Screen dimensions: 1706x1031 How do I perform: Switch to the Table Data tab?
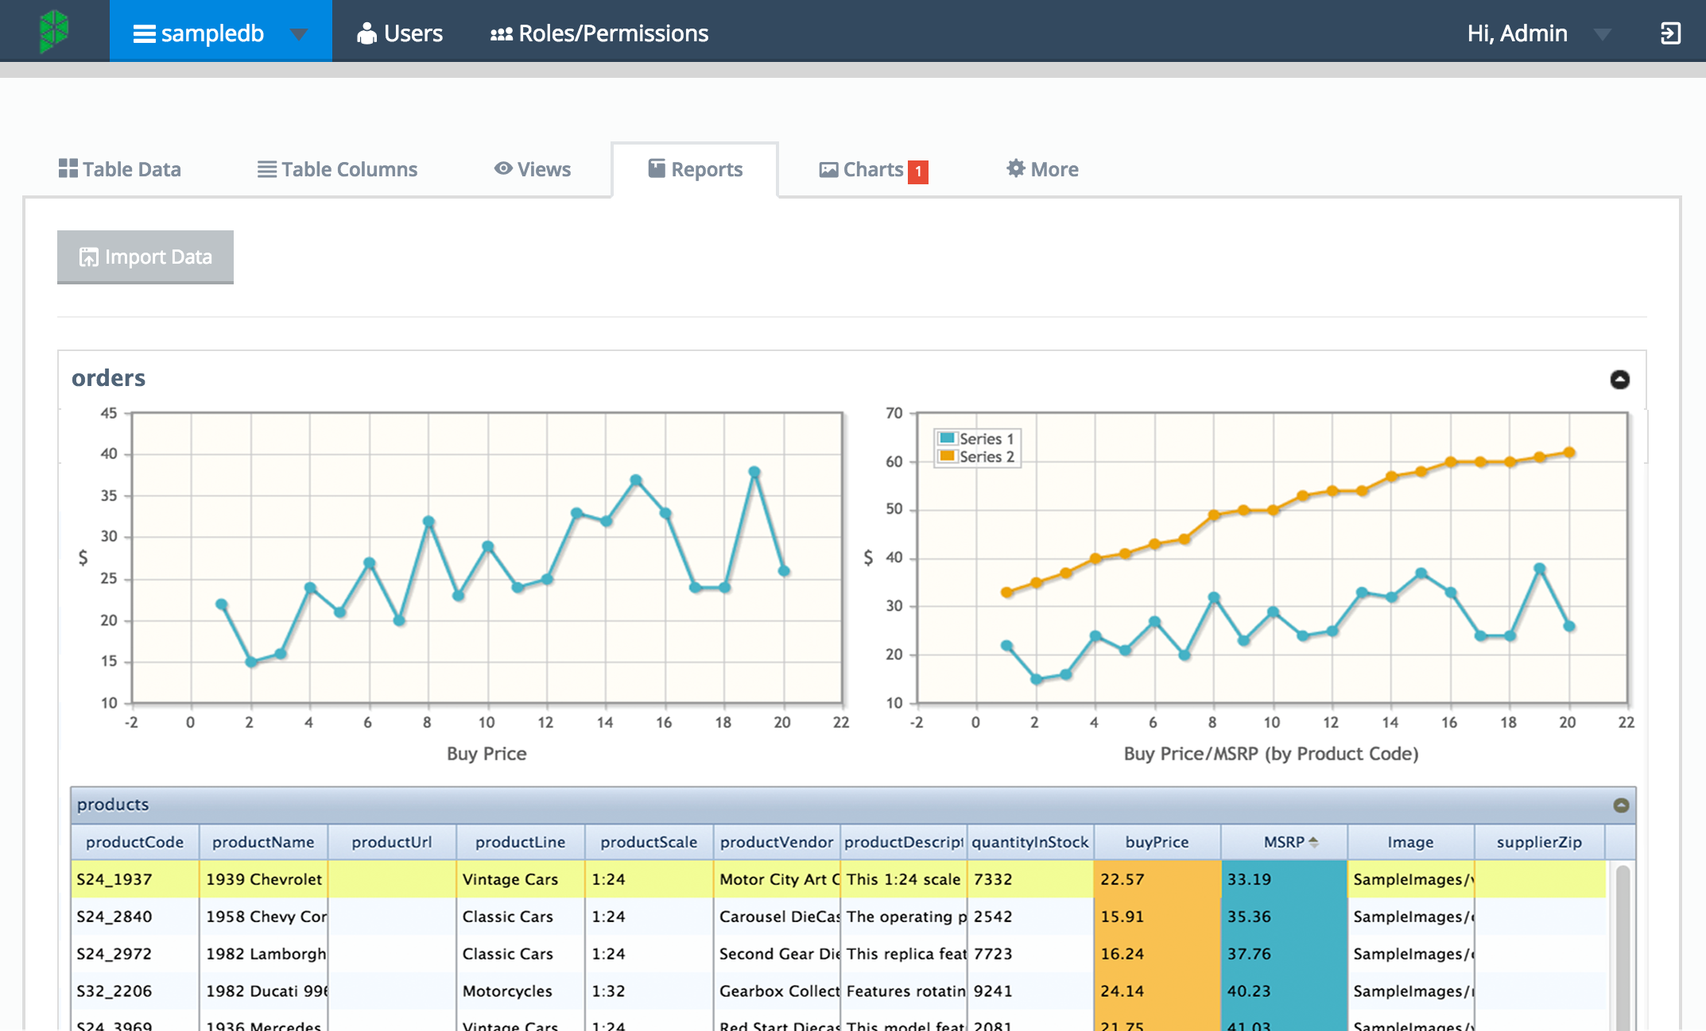(120, 169)
